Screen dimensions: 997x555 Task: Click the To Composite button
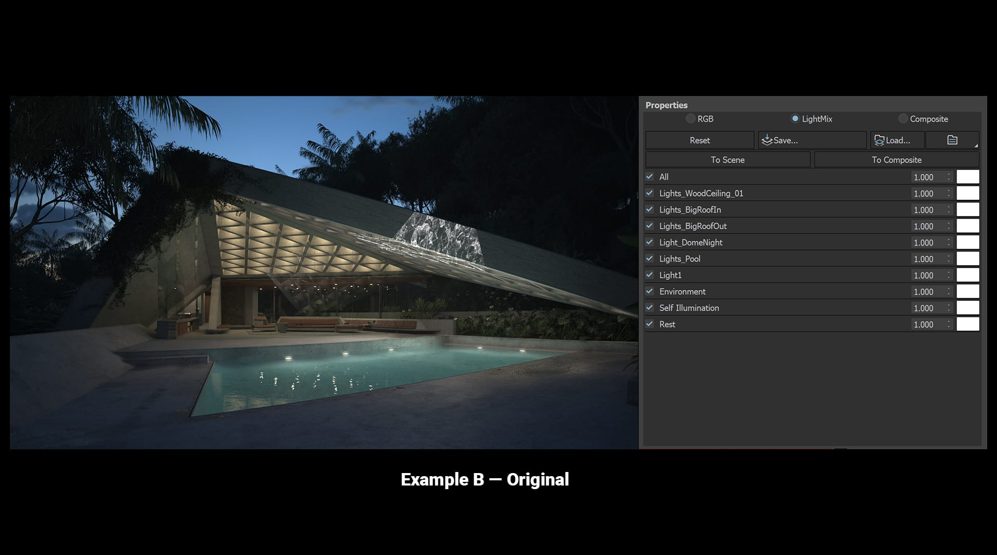tap(896, 160)
